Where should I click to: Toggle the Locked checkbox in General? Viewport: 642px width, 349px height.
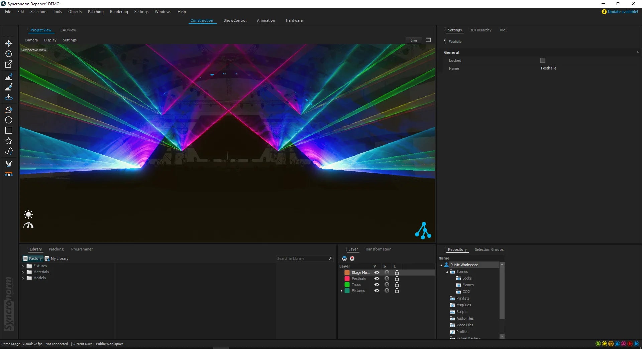coord(543,60)
